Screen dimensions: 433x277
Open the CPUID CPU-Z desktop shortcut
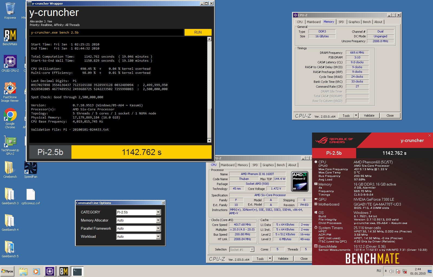[x=10, y=64]
